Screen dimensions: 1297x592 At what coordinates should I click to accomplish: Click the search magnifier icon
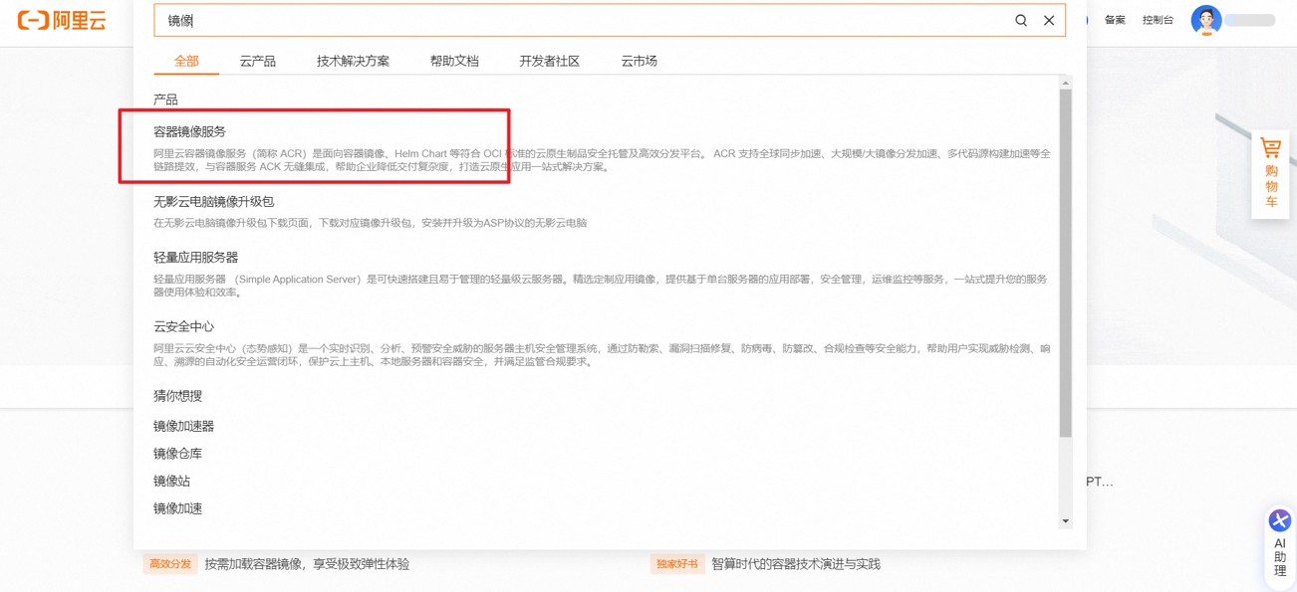1021,21
